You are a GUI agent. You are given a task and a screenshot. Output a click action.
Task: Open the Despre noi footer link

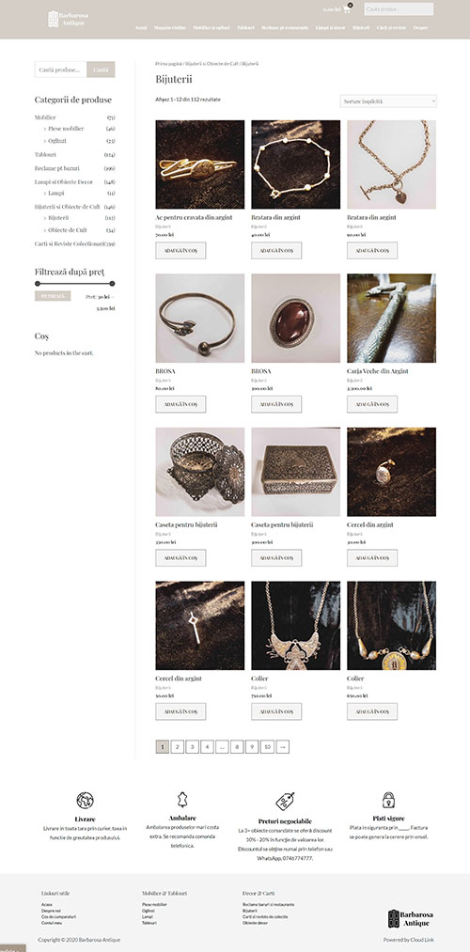tap(51, 911)
